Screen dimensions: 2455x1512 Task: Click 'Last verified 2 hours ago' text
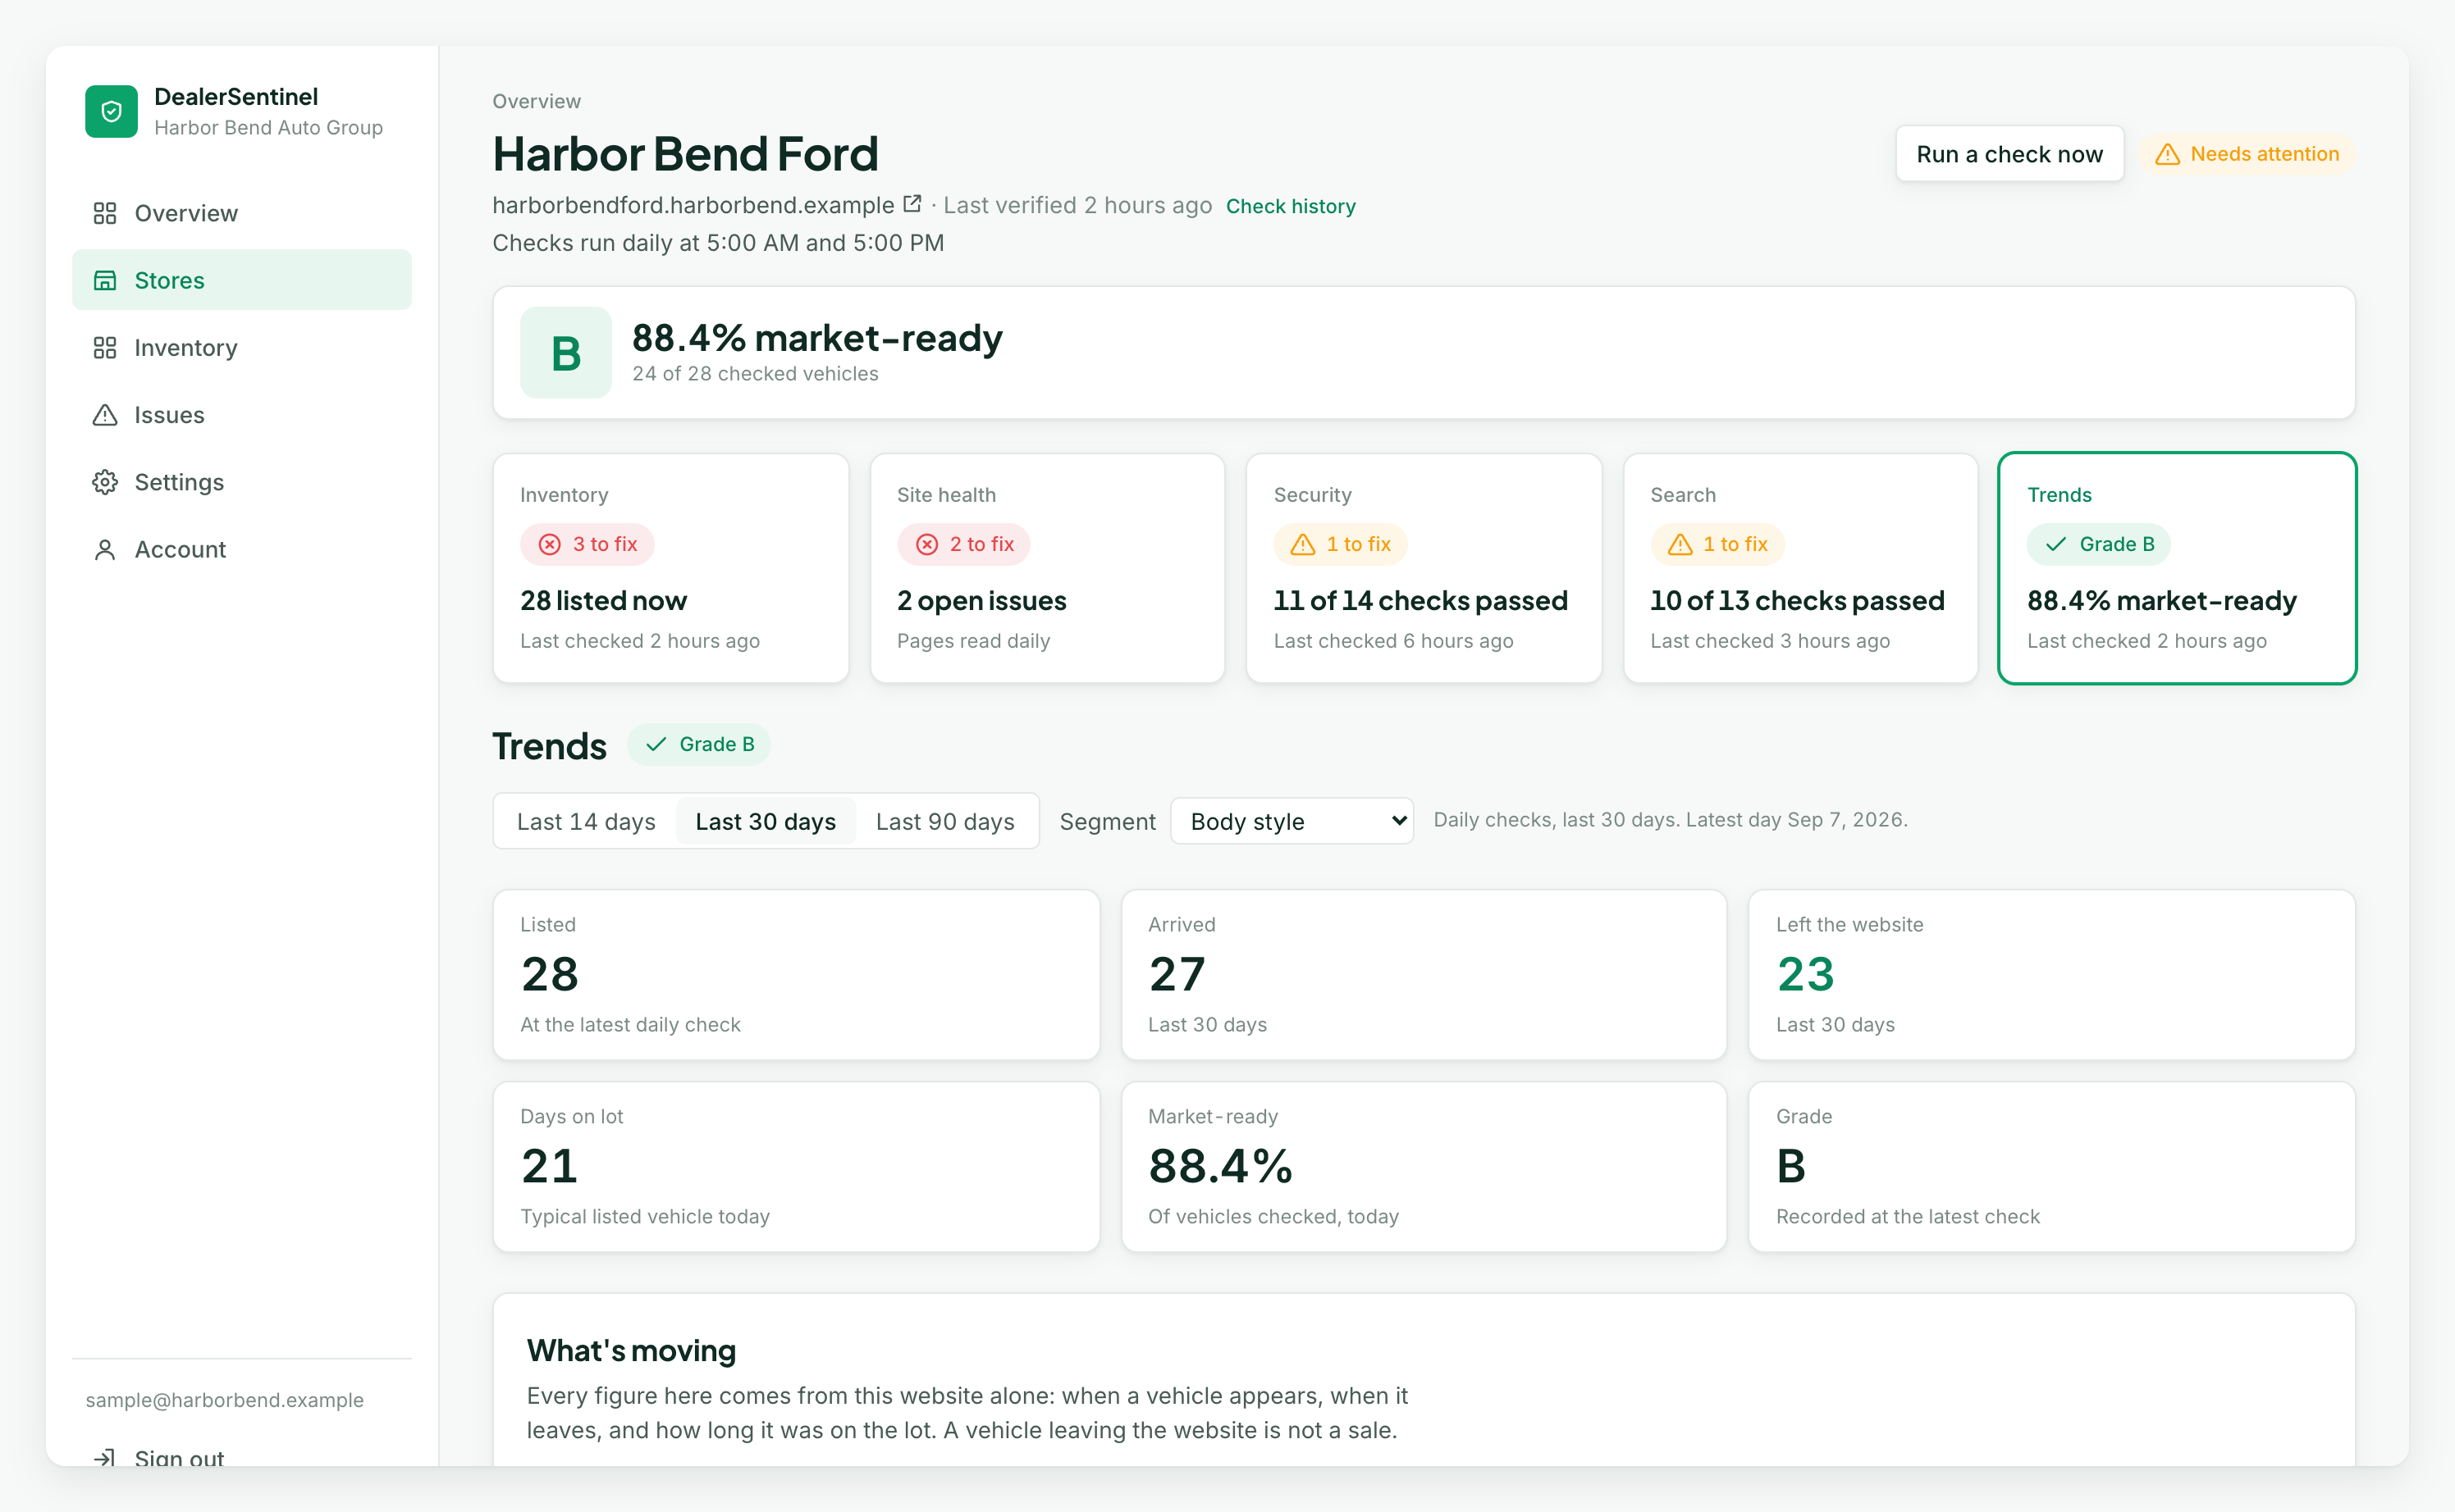click(x=1077, y=205)
